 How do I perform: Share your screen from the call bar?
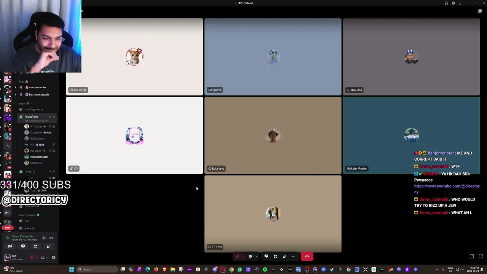tap(266, 256)
